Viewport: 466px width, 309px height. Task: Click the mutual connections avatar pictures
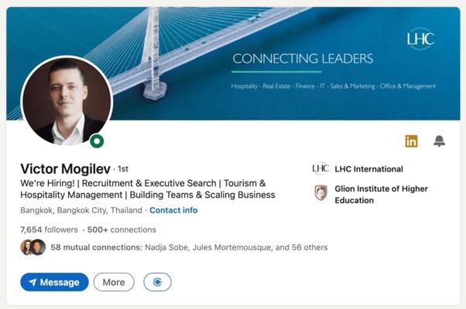click(33, 248)
